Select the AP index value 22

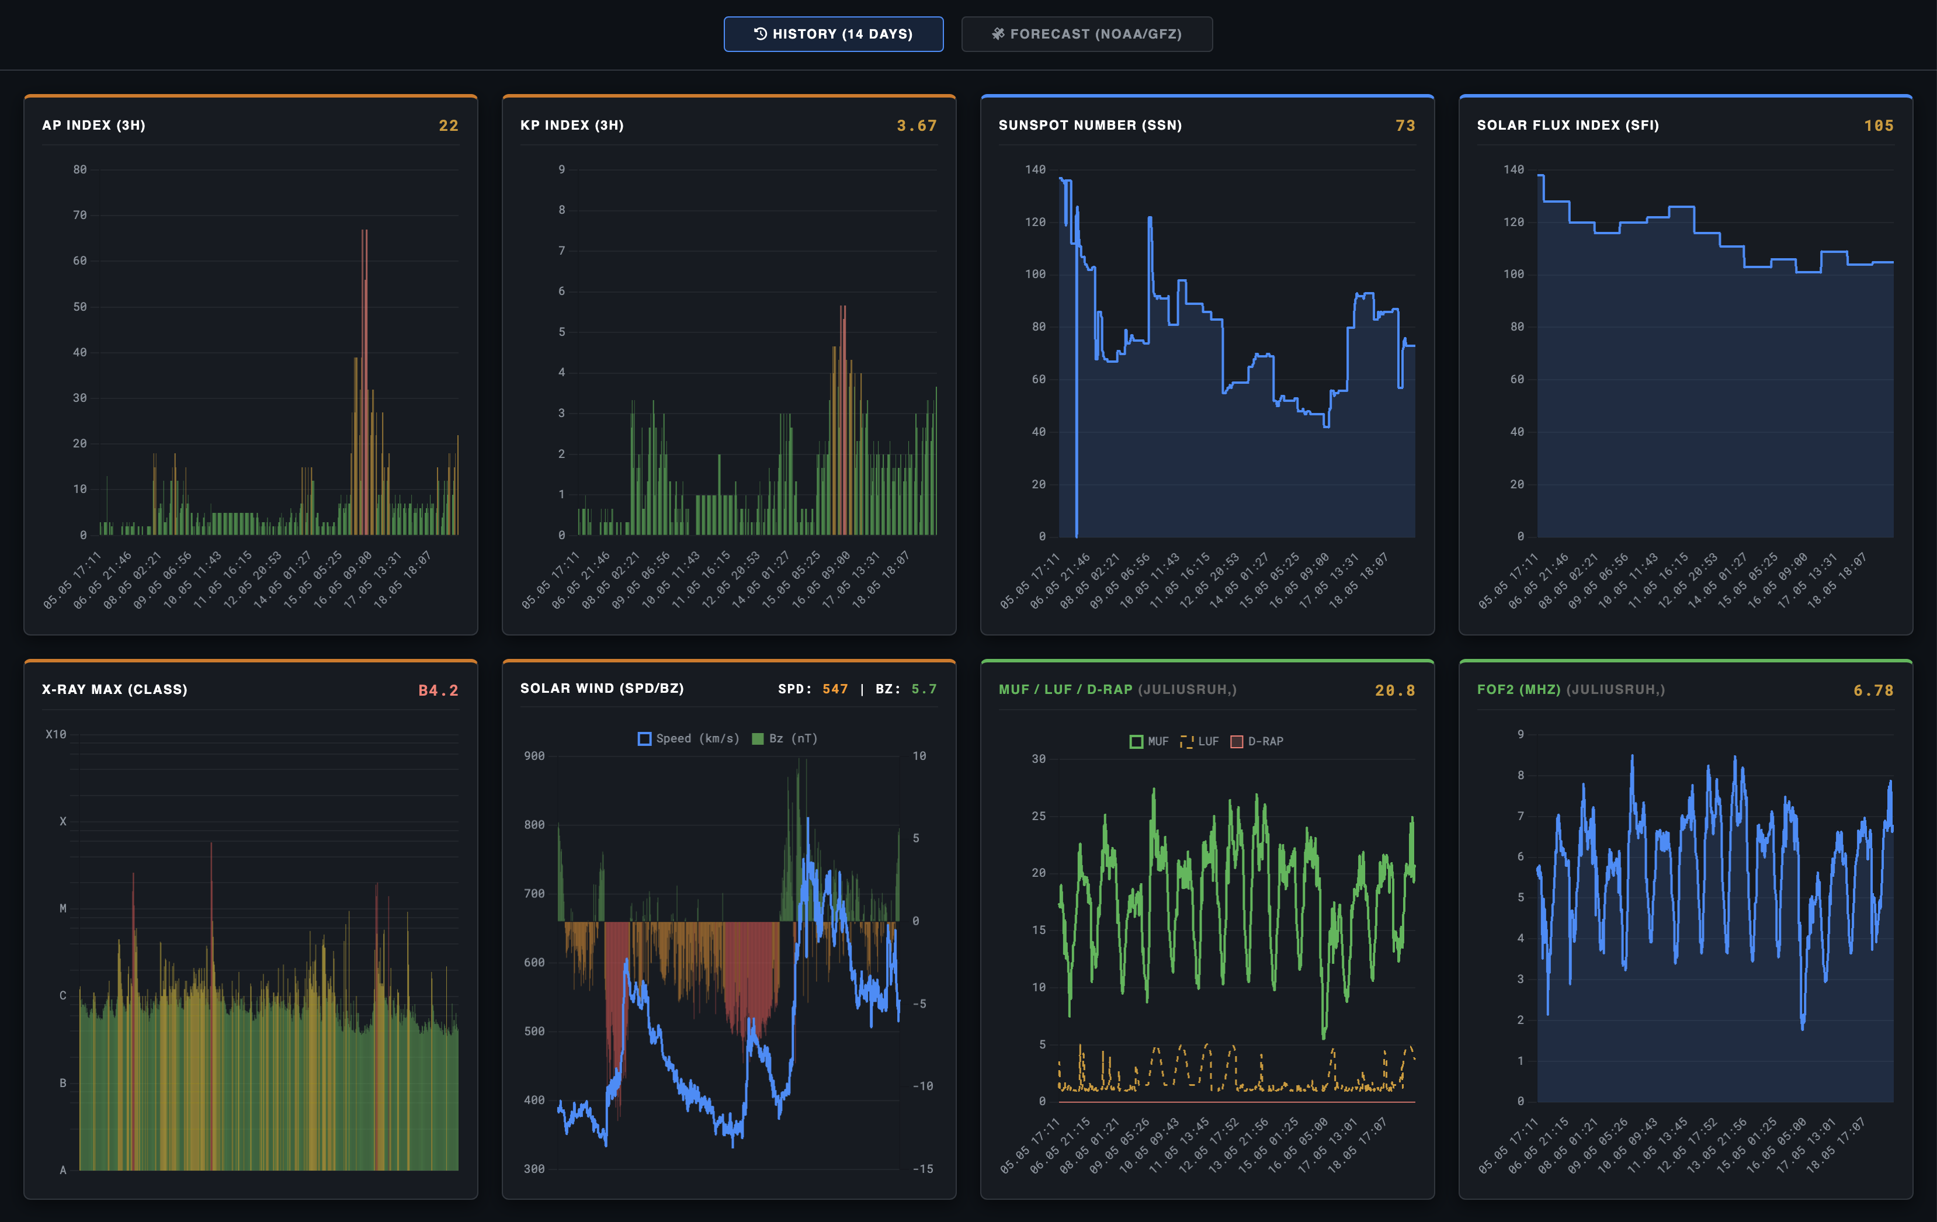tap(448, 126)
